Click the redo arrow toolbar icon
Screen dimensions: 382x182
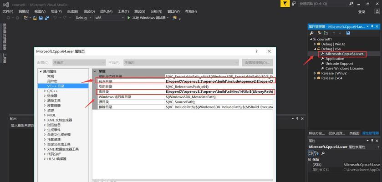click(x=65, y=18)
